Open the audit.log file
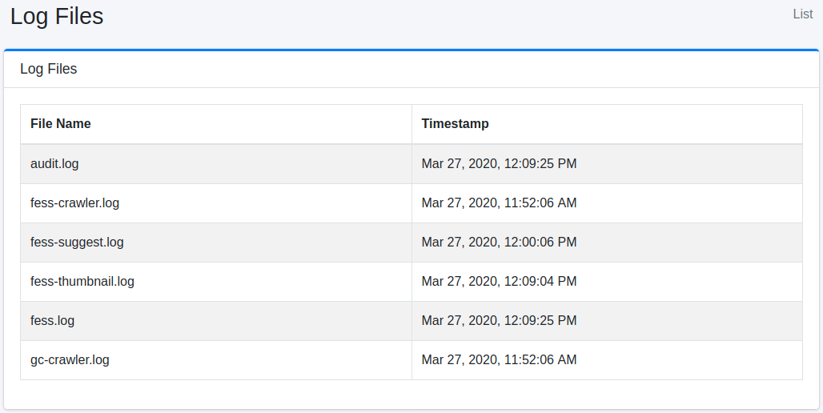Screen dimensions: 823x413 [54, 164]
